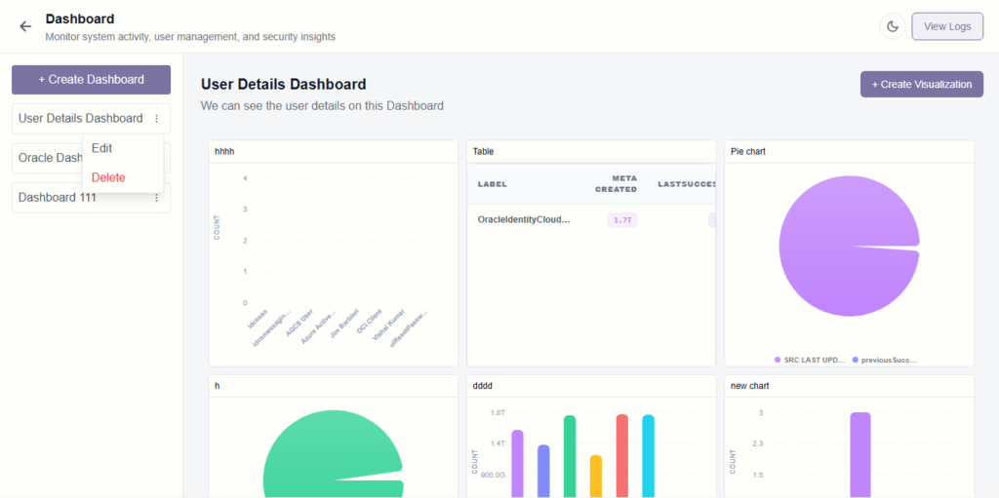Open View Logs
The width and height of the screenshot is (999, 498).
946,26
